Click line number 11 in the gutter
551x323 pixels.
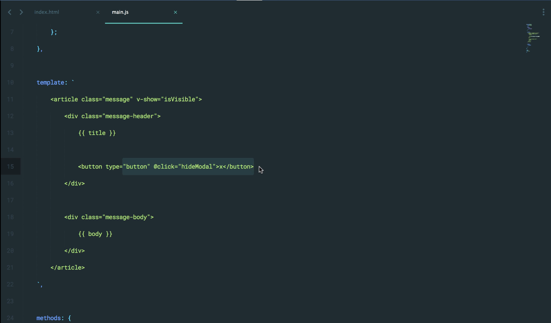coord(10,99)
